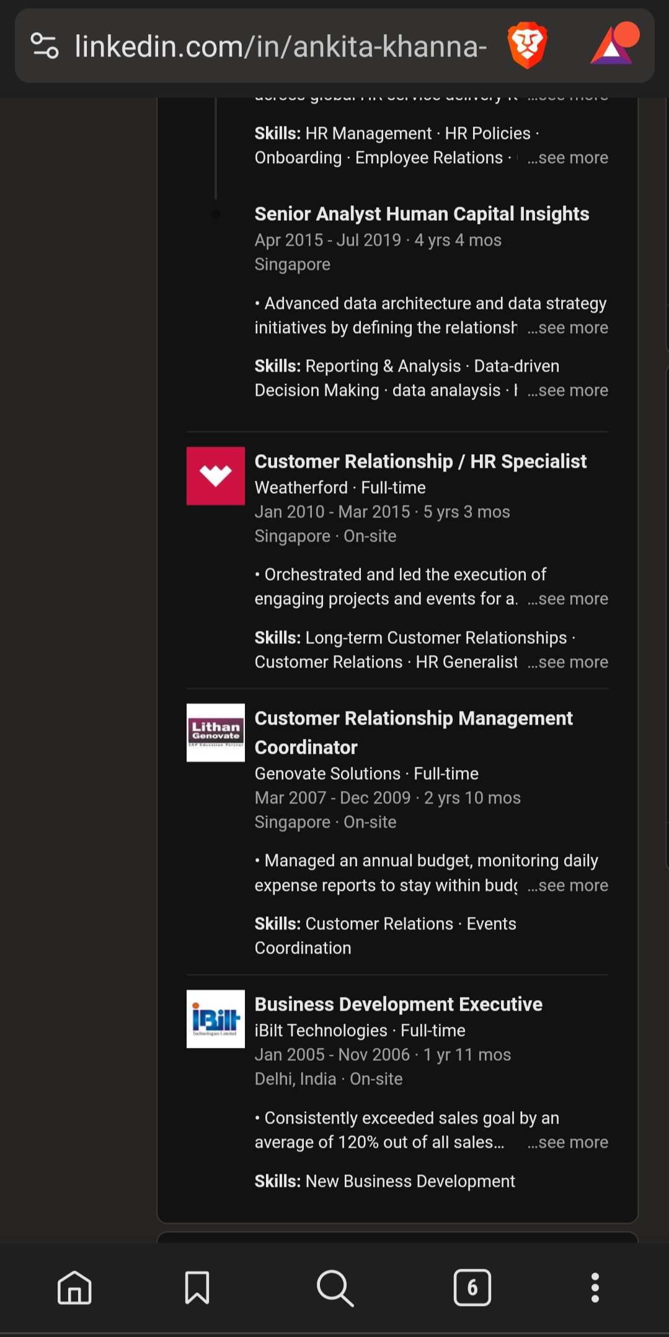Open iBilt Technologies logo
Screen dimensions: 669x1337
coord(216,1019)
